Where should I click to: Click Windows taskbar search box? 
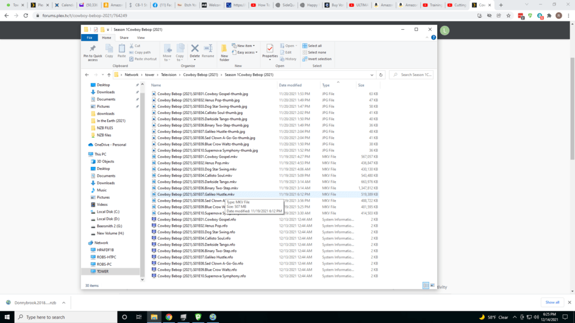66,317
